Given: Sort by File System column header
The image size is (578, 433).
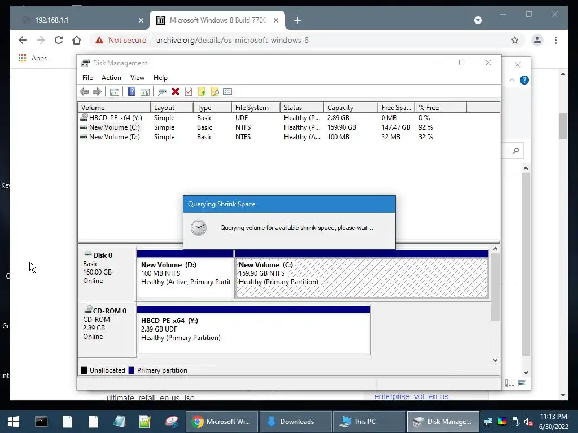Looking at the screenshot, I should 256,108.
